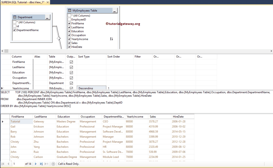Click the descending sort icon beside YearlyIncome
The image size is (273, 168).
point(111,39)
